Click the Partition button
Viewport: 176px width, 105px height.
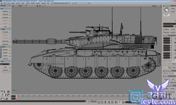pyautogui.click(x=5, y=70)
